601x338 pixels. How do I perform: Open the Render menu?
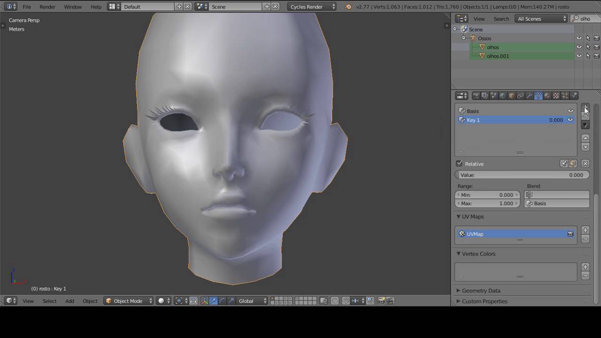(x=47, y=7)
